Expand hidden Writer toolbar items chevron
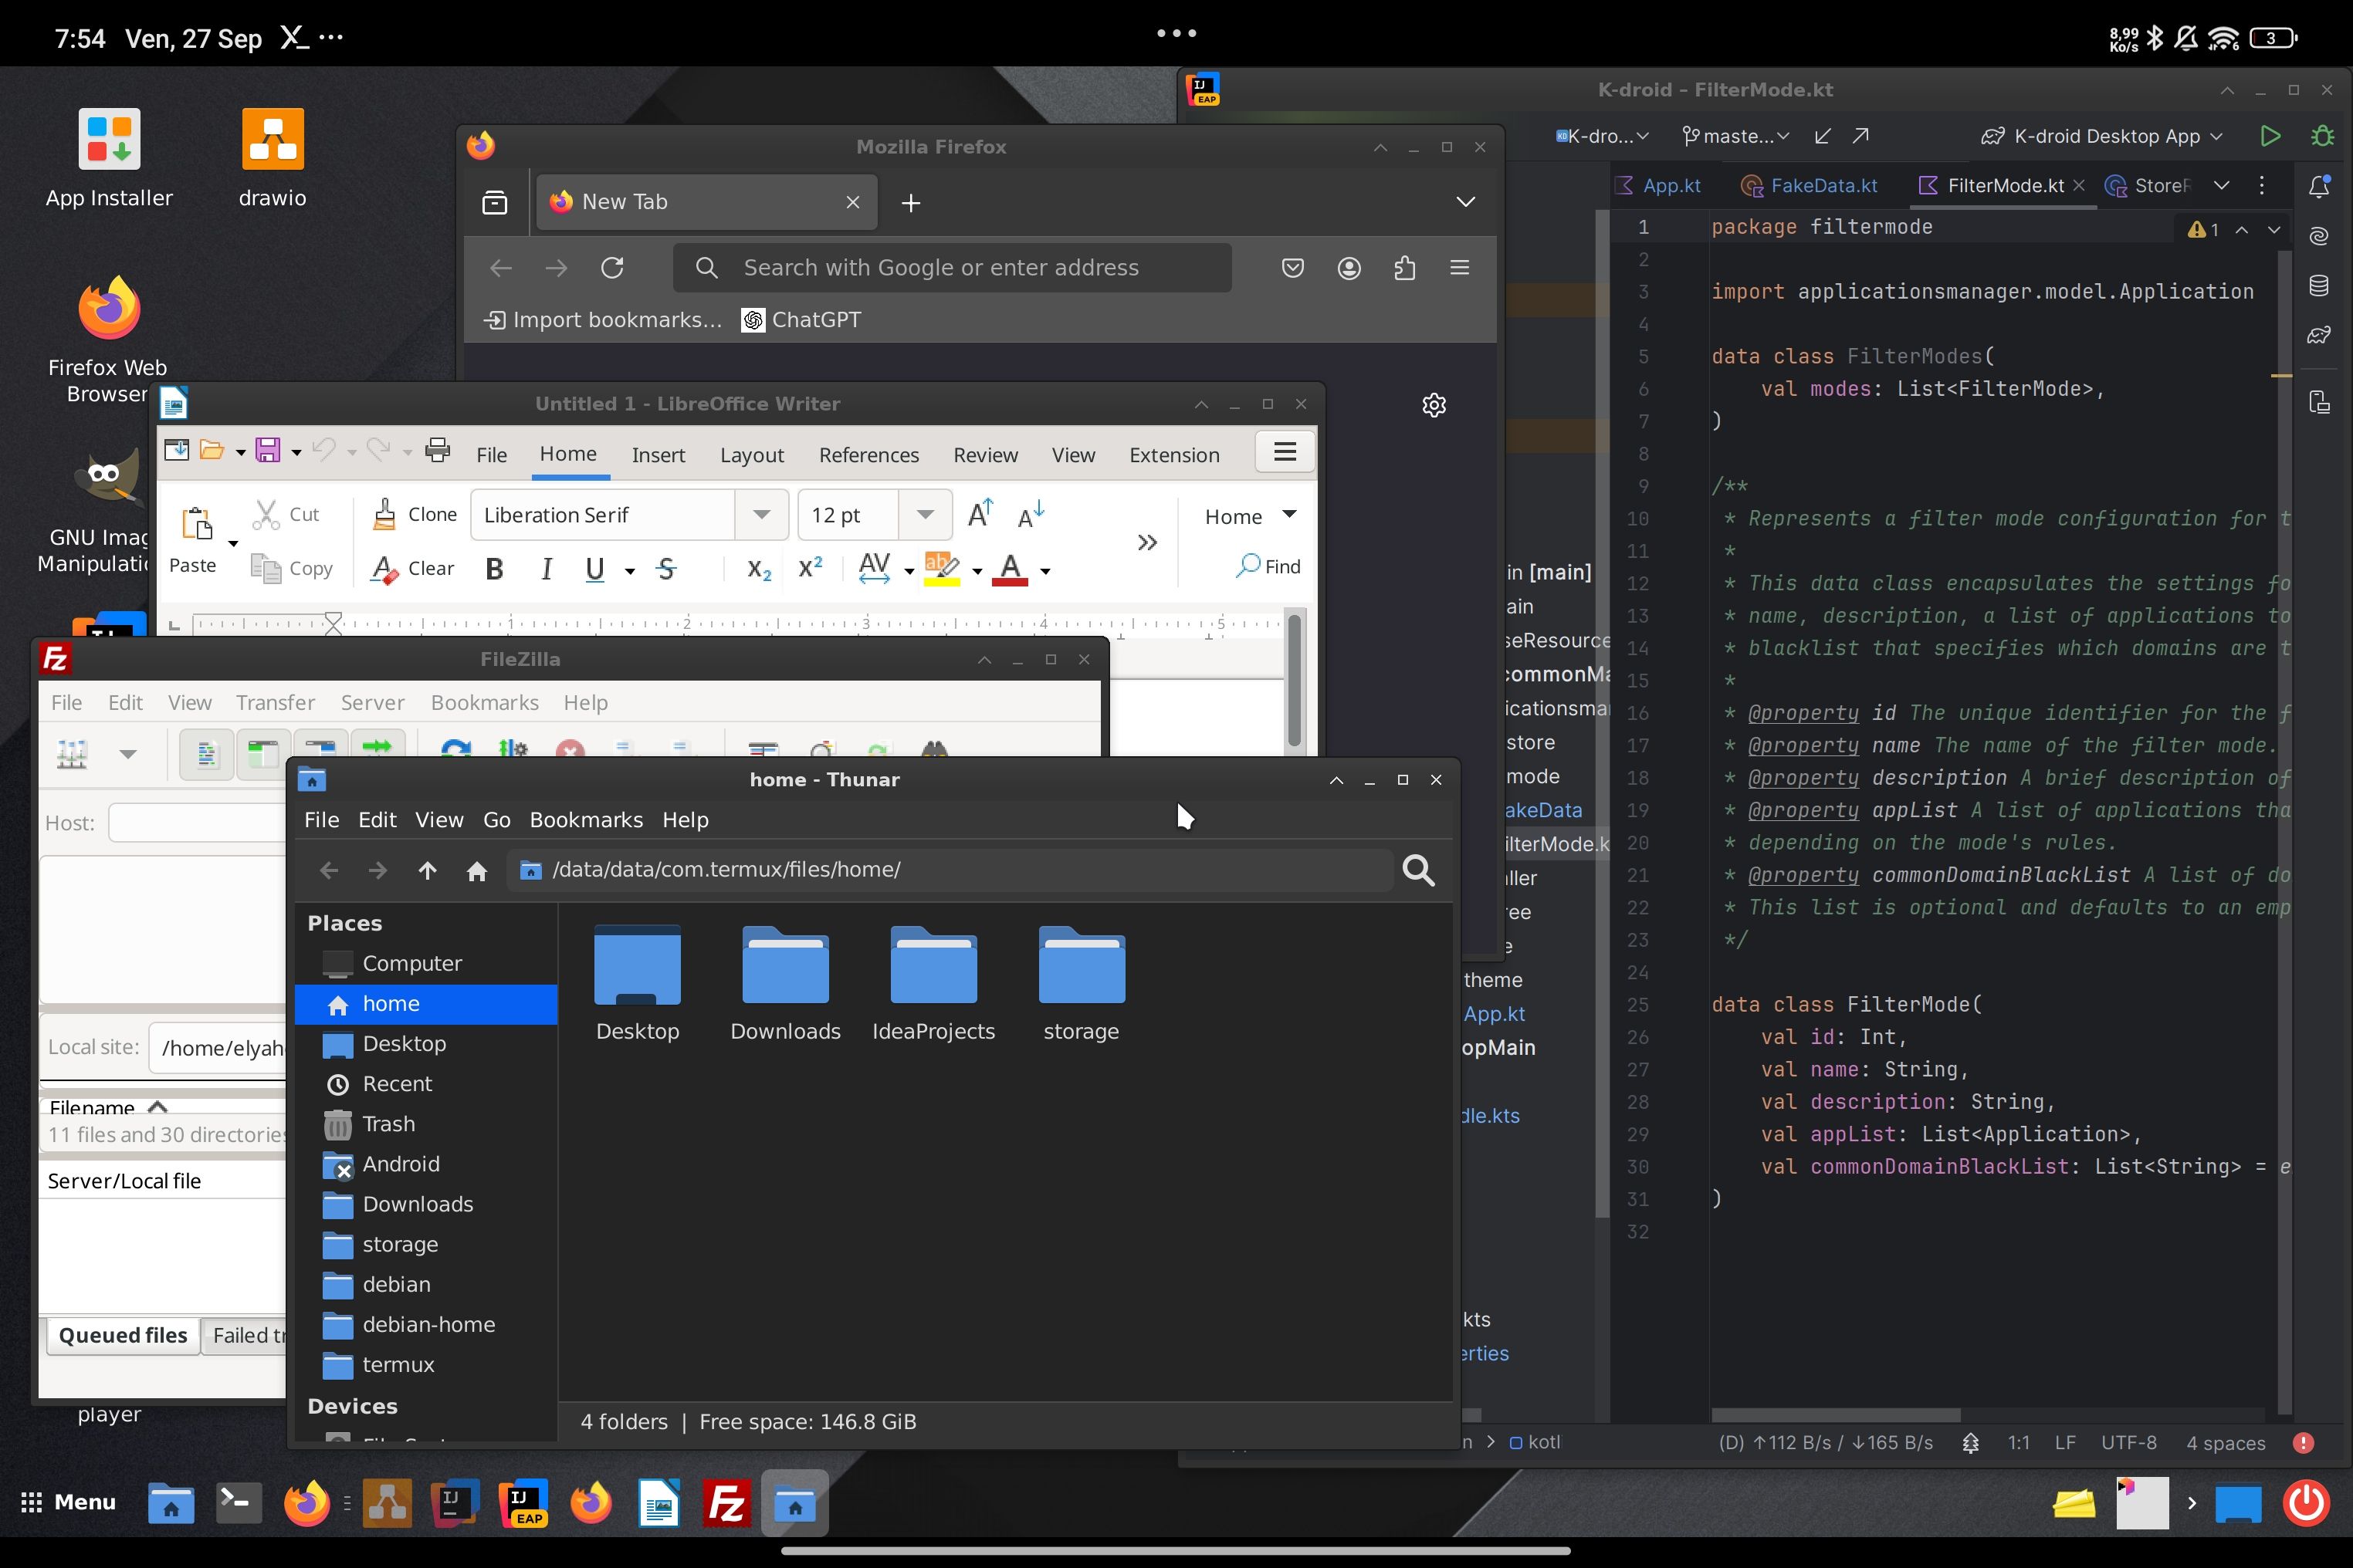The height and width of the screenshot is (1568, 2353). pos(1147,542)
